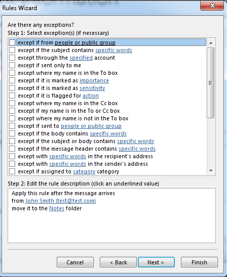Click the scroll up arrow of exceptions list
Viewport: 227px width, 277px height.
(x=211, y=43)
